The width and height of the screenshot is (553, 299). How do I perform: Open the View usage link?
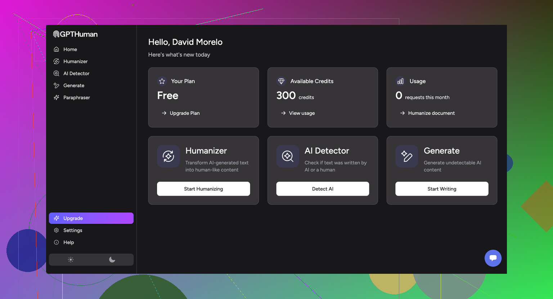[x=301, y=113]
